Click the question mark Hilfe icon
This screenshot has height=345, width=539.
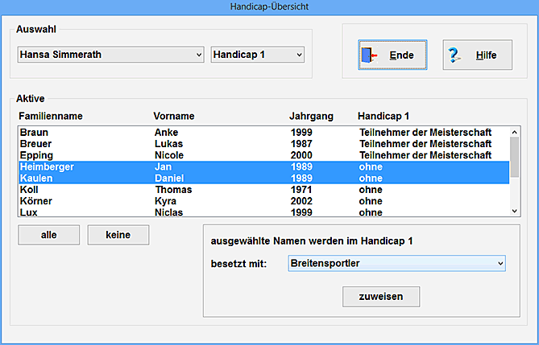click(454, 55)
